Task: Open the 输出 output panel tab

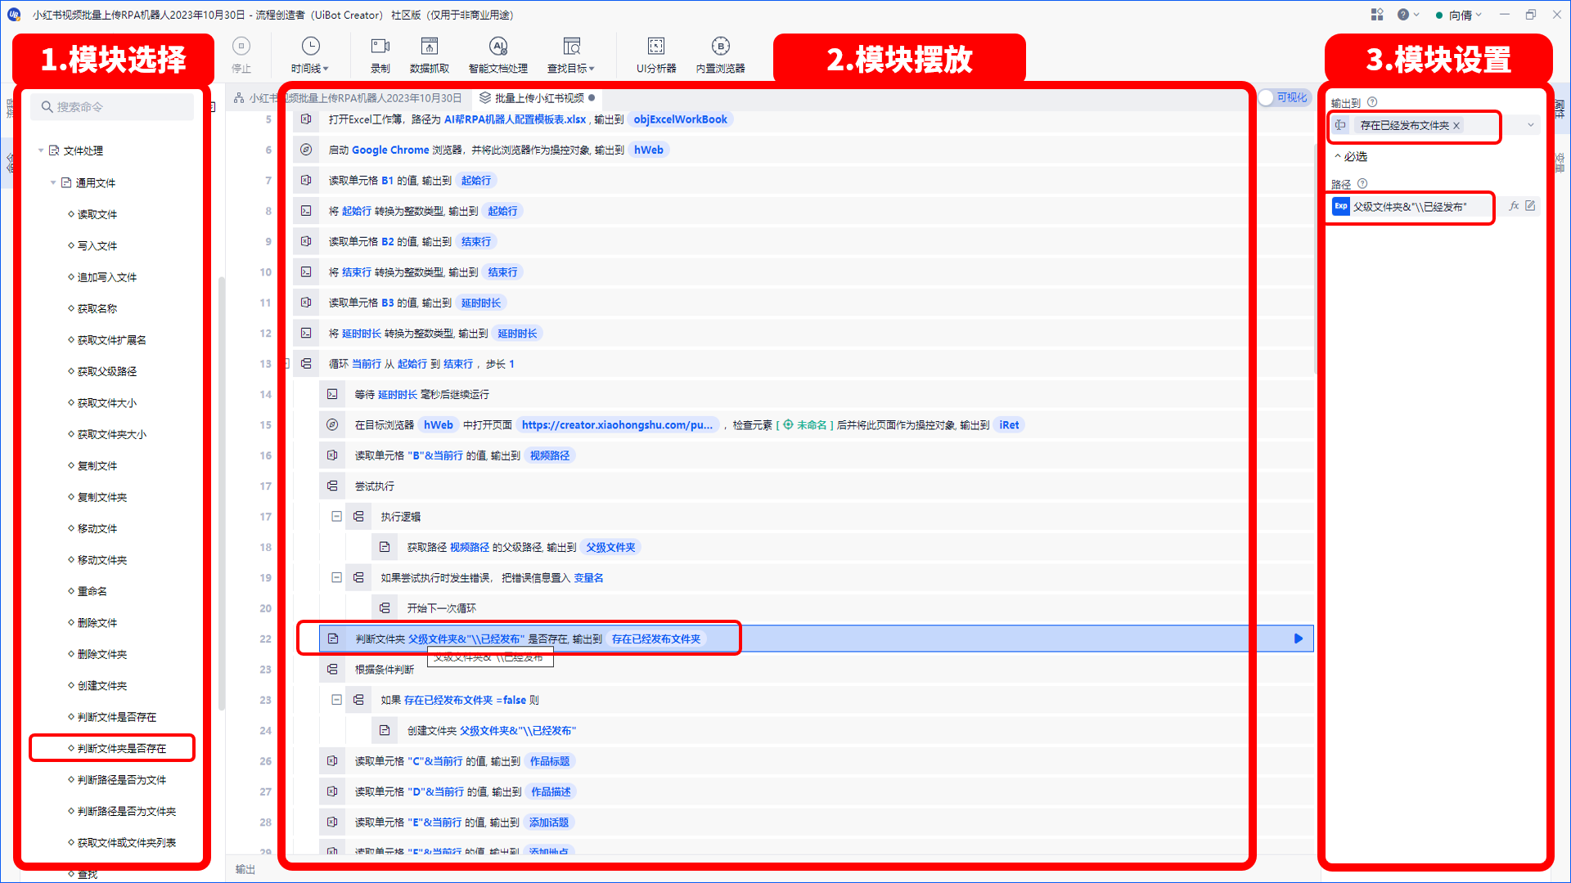Action: point(245,870)
